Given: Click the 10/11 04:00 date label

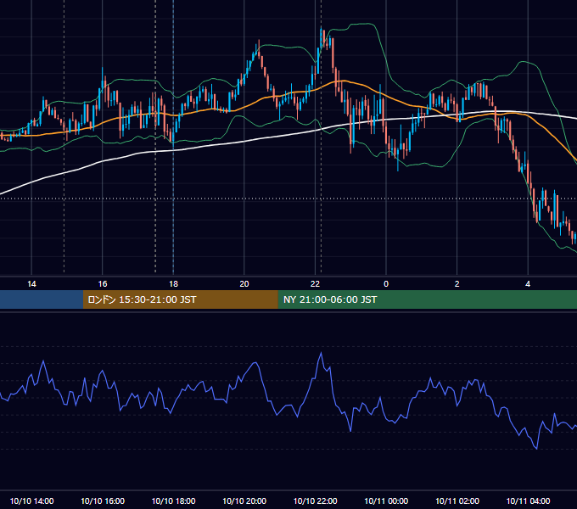Looking at the screenshot, I should [x=528, y=501].
